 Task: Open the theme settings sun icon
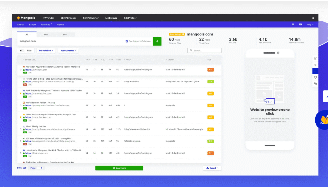pos(293,24)
